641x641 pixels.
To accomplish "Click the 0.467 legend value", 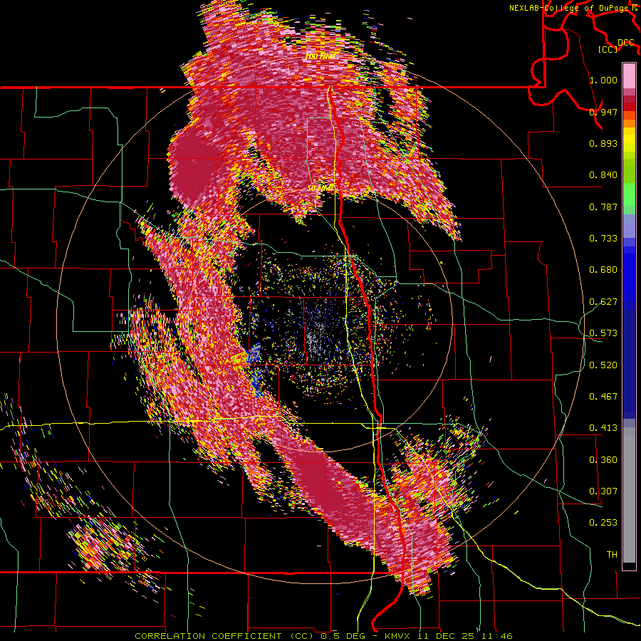I will [603, 397].
